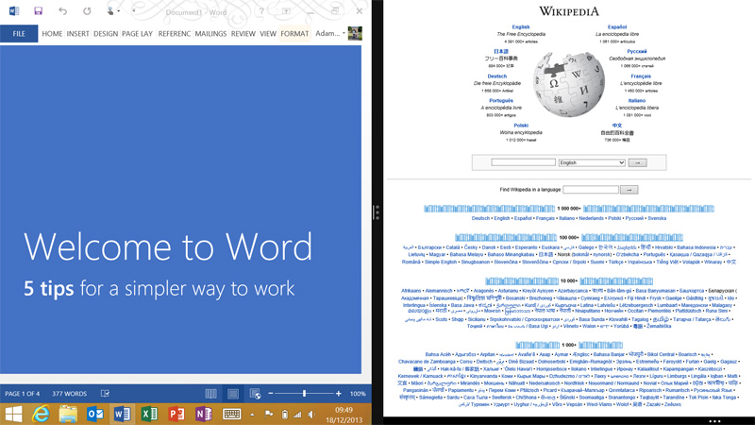
Task: Launch Internet Explorer from taskbar
Action: (x=41, y=414)
